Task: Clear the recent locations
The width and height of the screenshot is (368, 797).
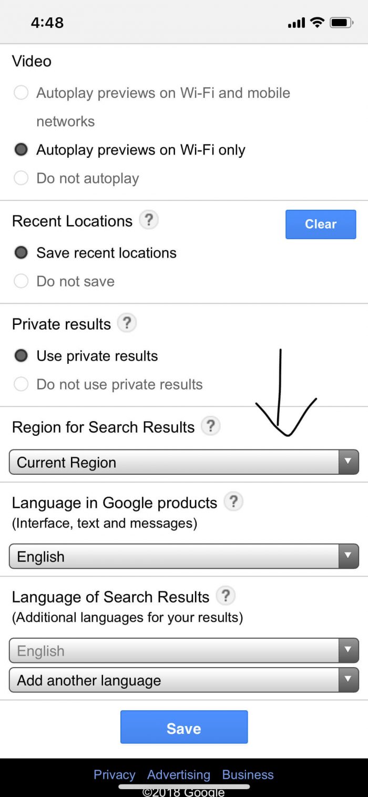Action: (321, 224)
